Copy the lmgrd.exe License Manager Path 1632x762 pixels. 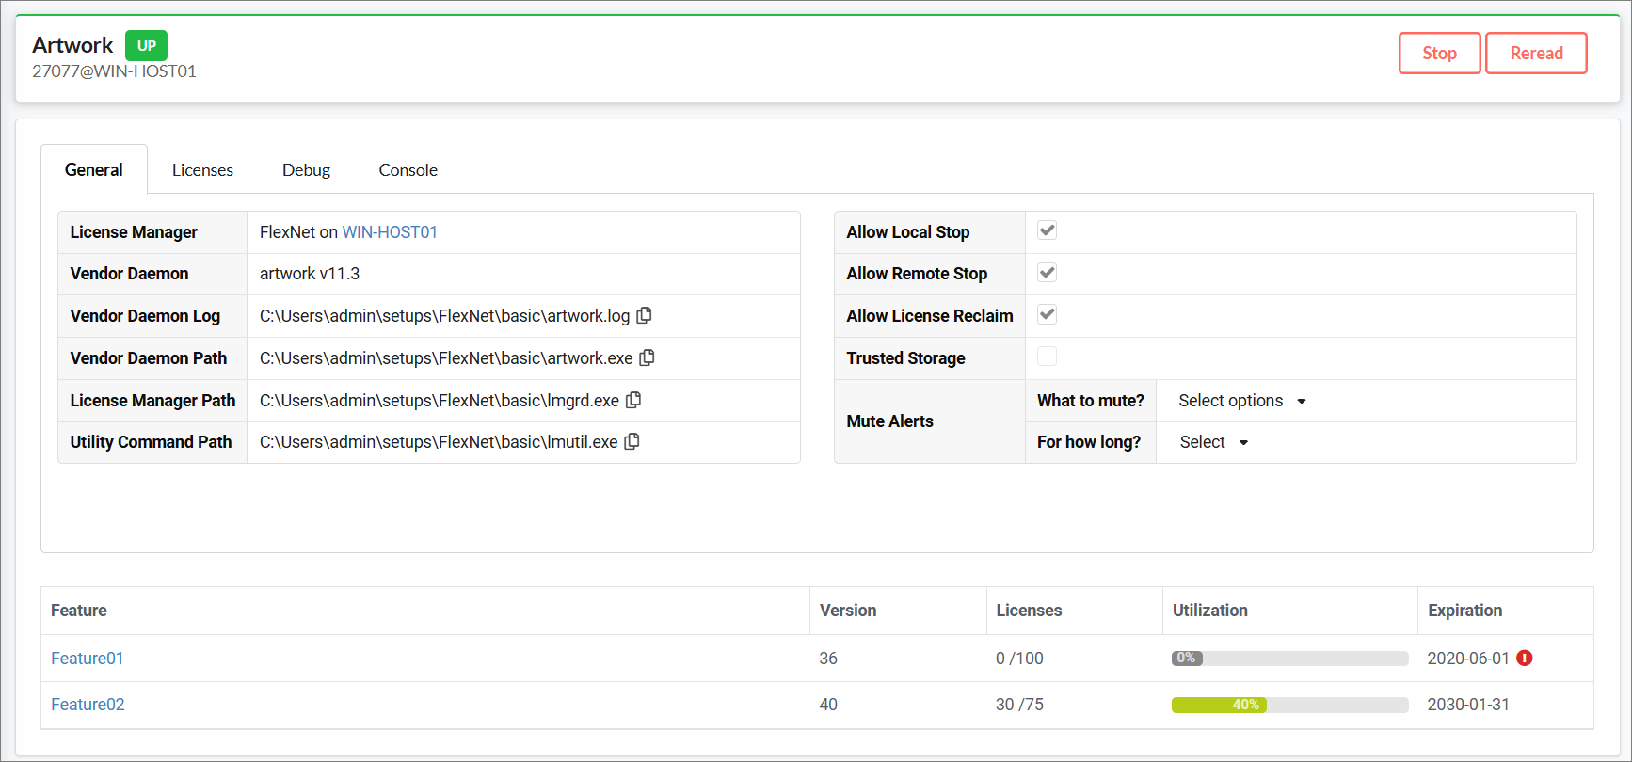[634, 400]
